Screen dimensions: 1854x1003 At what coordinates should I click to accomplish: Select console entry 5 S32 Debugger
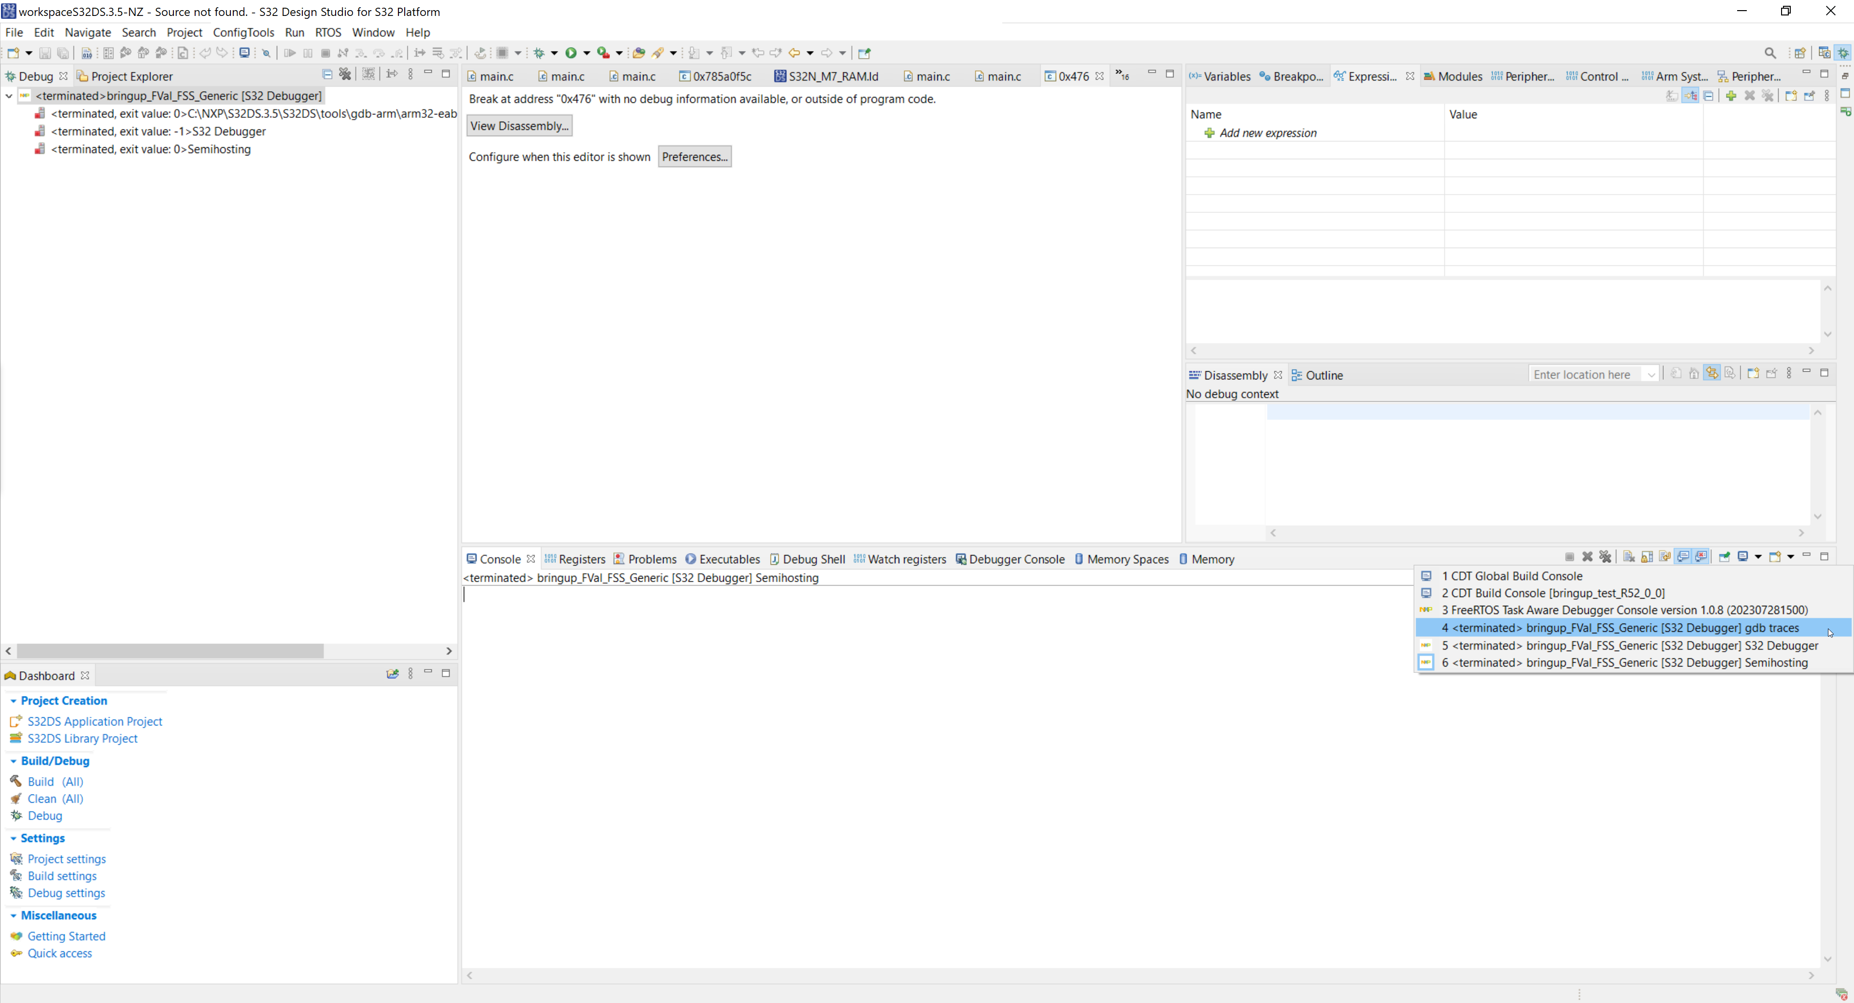coord(1629,645)
